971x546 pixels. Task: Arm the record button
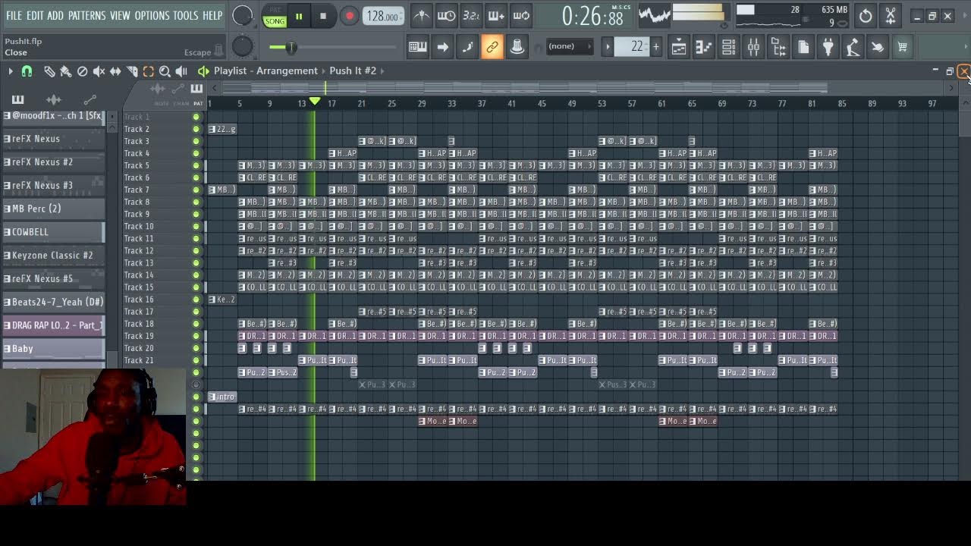tap(349, 16)
